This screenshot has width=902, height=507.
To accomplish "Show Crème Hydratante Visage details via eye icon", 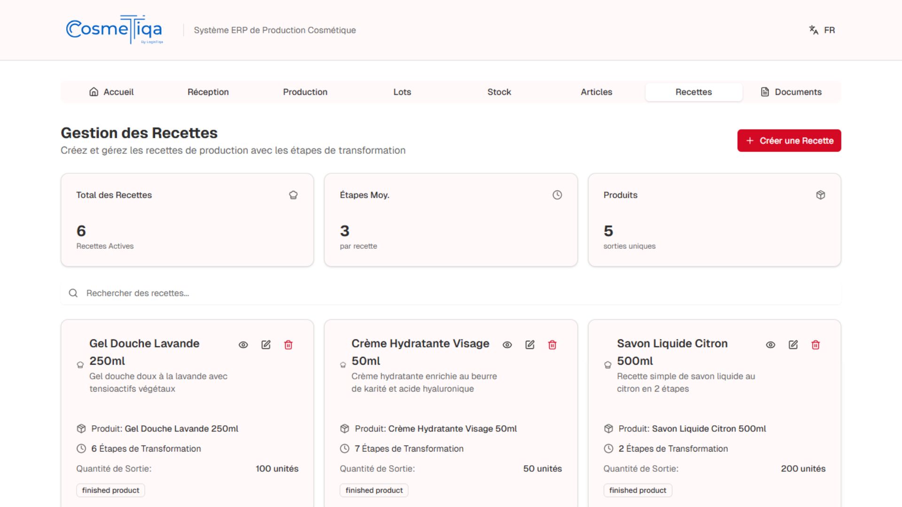I will (507, 345).
